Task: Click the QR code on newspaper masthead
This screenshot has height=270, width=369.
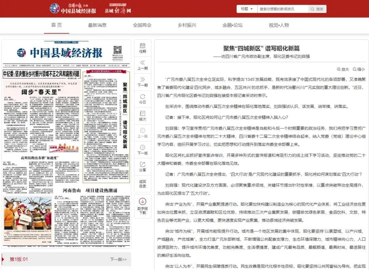Action: pyautogui.click(x=118, y=50)
